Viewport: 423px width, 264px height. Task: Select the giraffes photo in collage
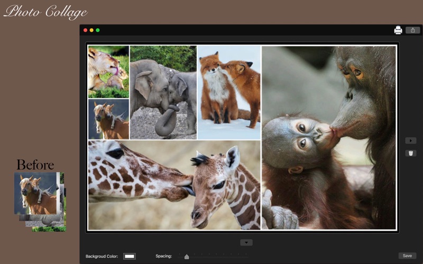click(x=174, y=185)
